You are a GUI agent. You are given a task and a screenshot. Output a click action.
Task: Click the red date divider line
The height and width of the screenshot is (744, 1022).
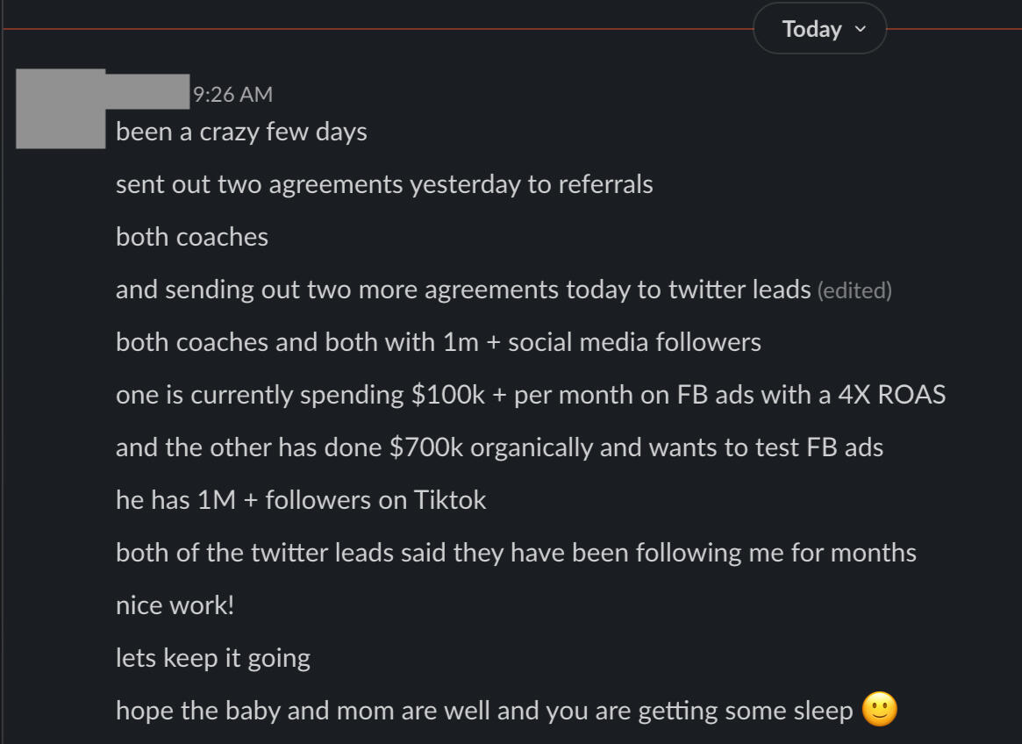click(x=377, y=30)
